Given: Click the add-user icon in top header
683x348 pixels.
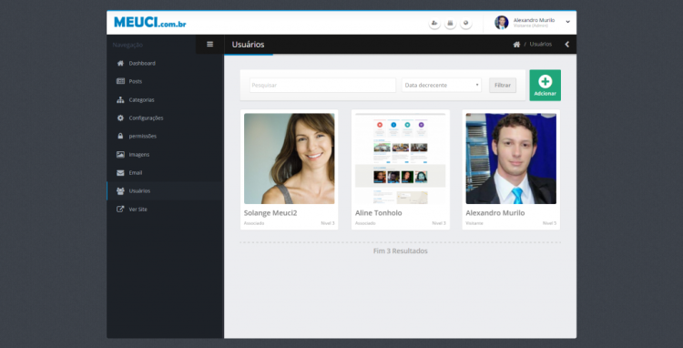Looking at the screenshot, I should pos(434,23).
